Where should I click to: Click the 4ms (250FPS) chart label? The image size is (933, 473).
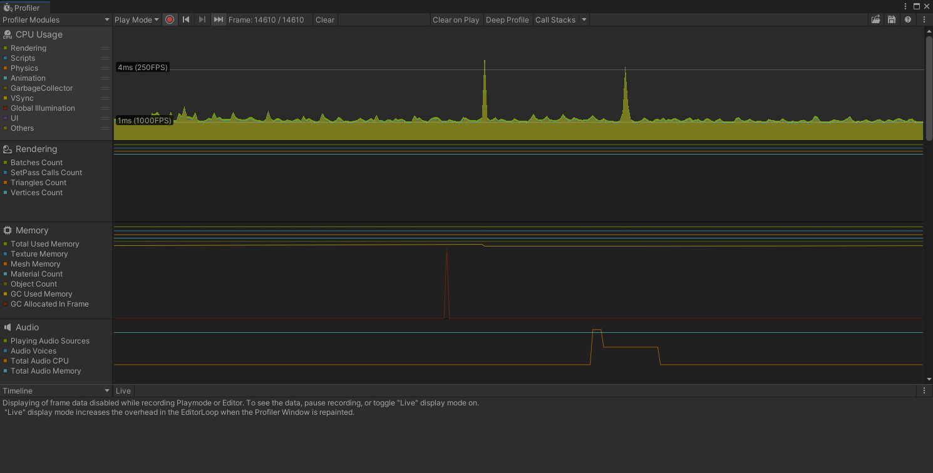143,68
